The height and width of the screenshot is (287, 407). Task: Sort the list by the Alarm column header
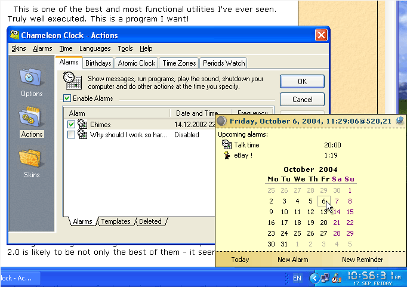point(116,113)
